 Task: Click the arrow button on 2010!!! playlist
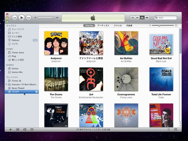(x=36, y=92)
